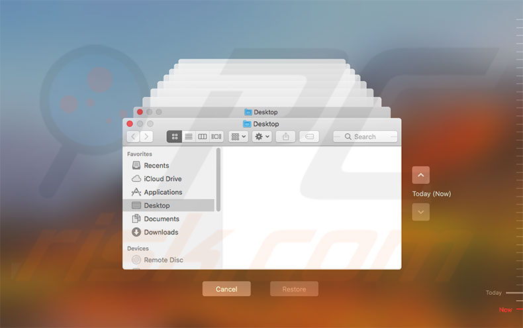Click the Today (Now) label

[x=432, y=193]
